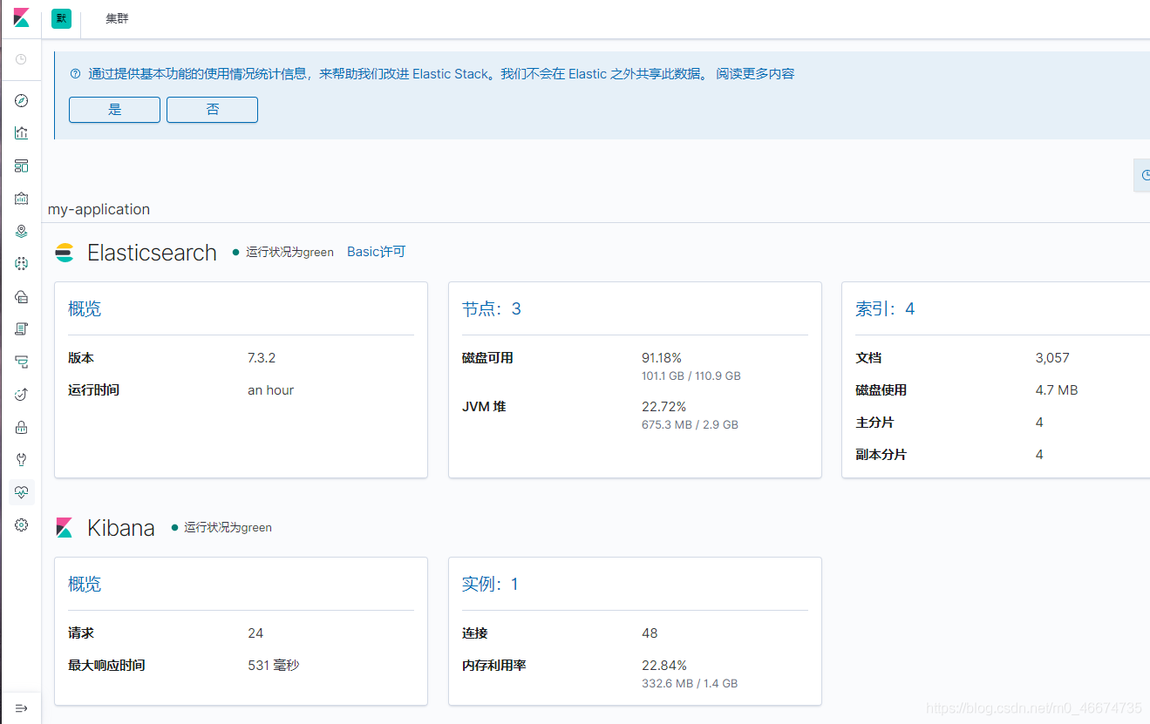Click the Elasticsearch logo icon
The width and height of the screenshot is (1150, 724).
click(65, 254)
